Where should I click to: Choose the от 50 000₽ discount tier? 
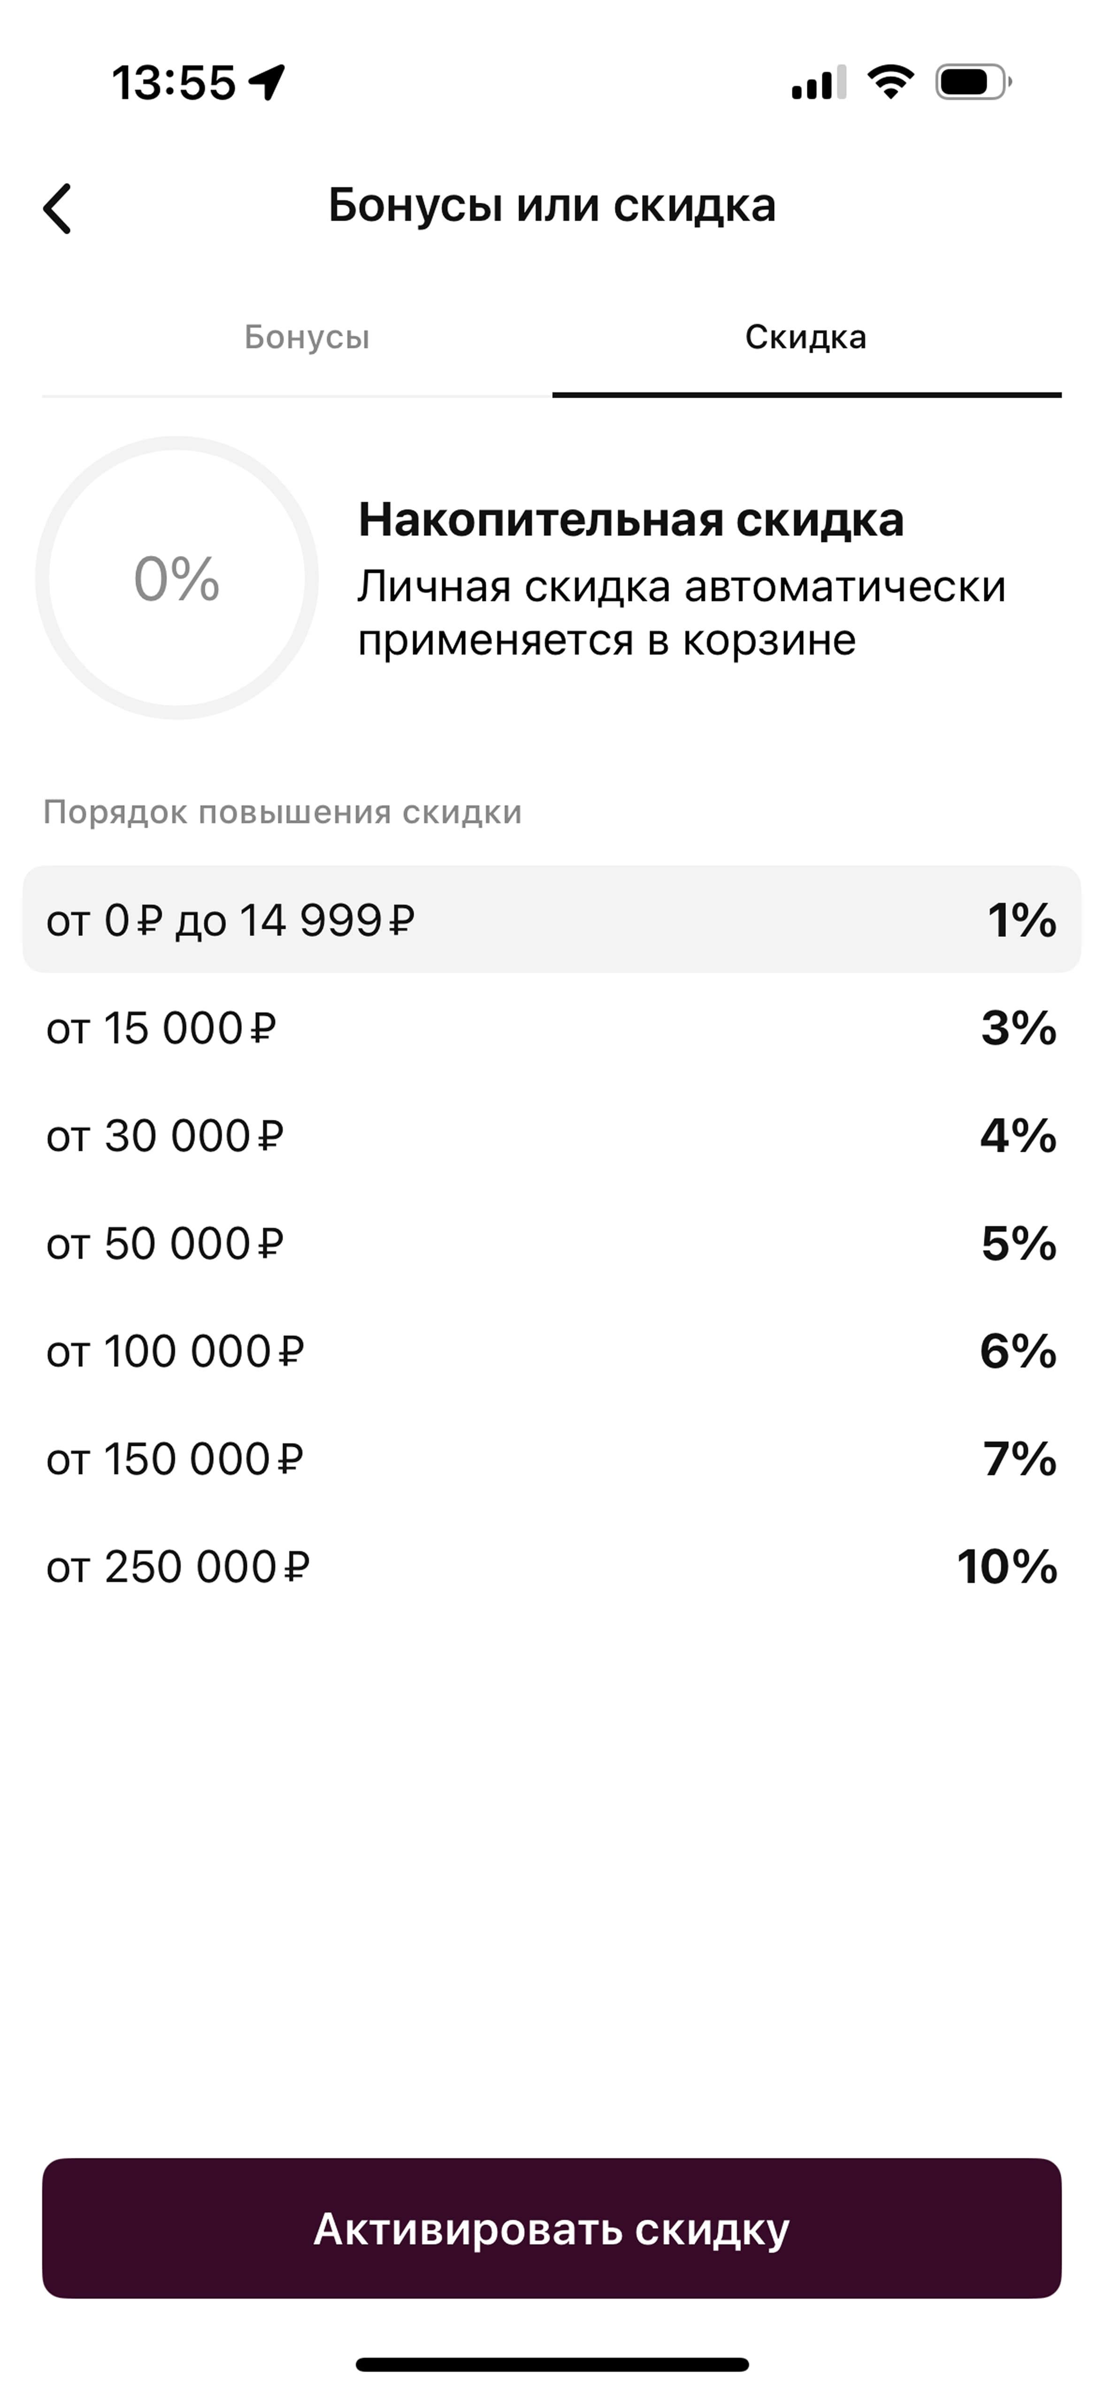[x=552, y=1243]
